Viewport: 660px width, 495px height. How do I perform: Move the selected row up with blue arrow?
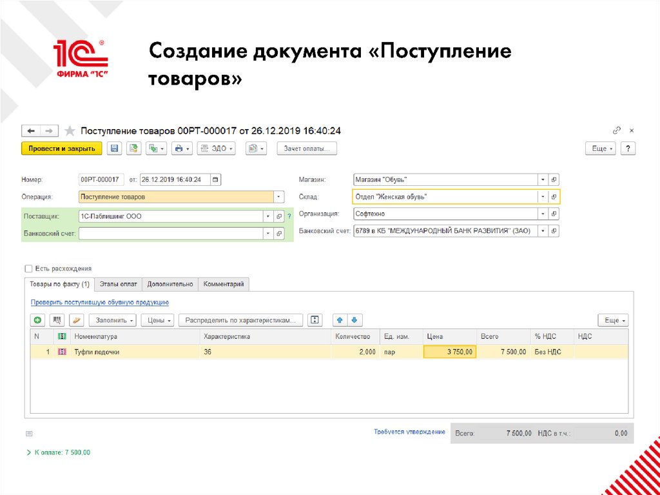[339, 319]
